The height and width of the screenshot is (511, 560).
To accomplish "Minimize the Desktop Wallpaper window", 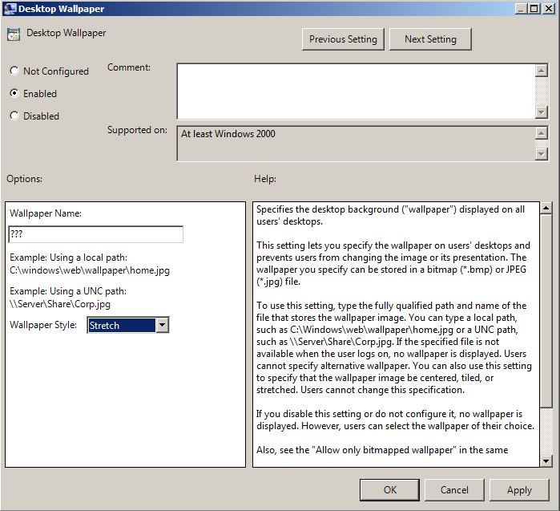I will pos(521,9).
